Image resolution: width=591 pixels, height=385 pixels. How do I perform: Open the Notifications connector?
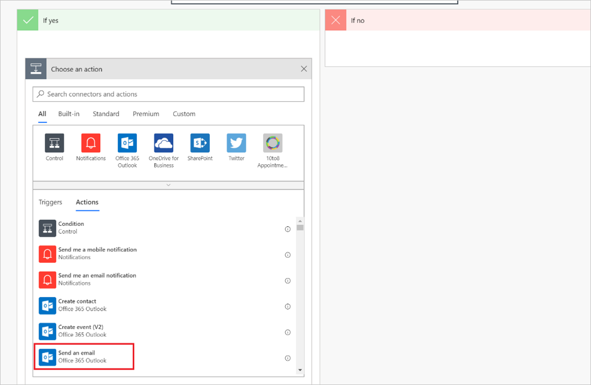90,143
